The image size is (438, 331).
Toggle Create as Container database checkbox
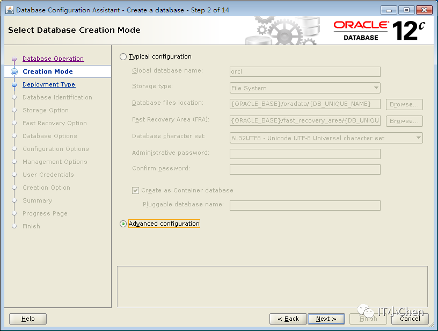coord(135,190)
